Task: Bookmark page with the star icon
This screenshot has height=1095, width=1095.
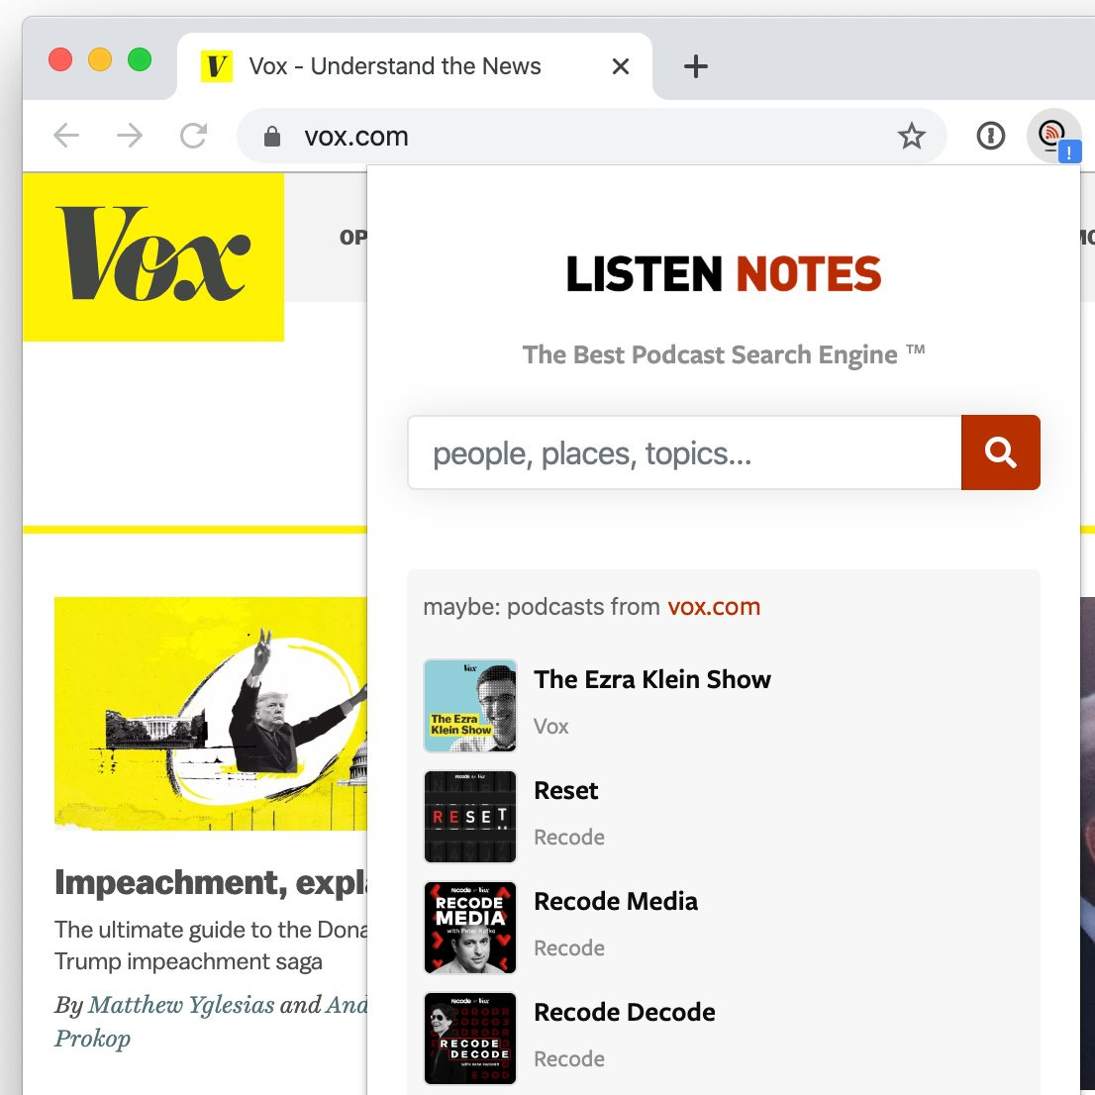Action: (x=911, y=136)
